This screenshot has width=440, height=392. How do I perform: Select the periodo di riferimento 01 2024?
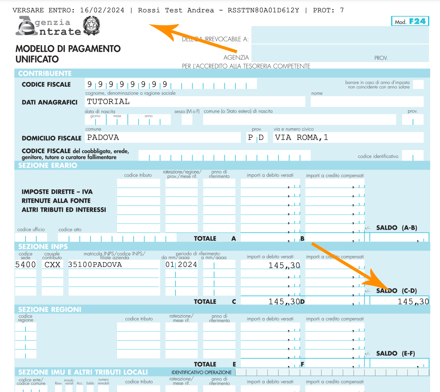coord(181,265)
